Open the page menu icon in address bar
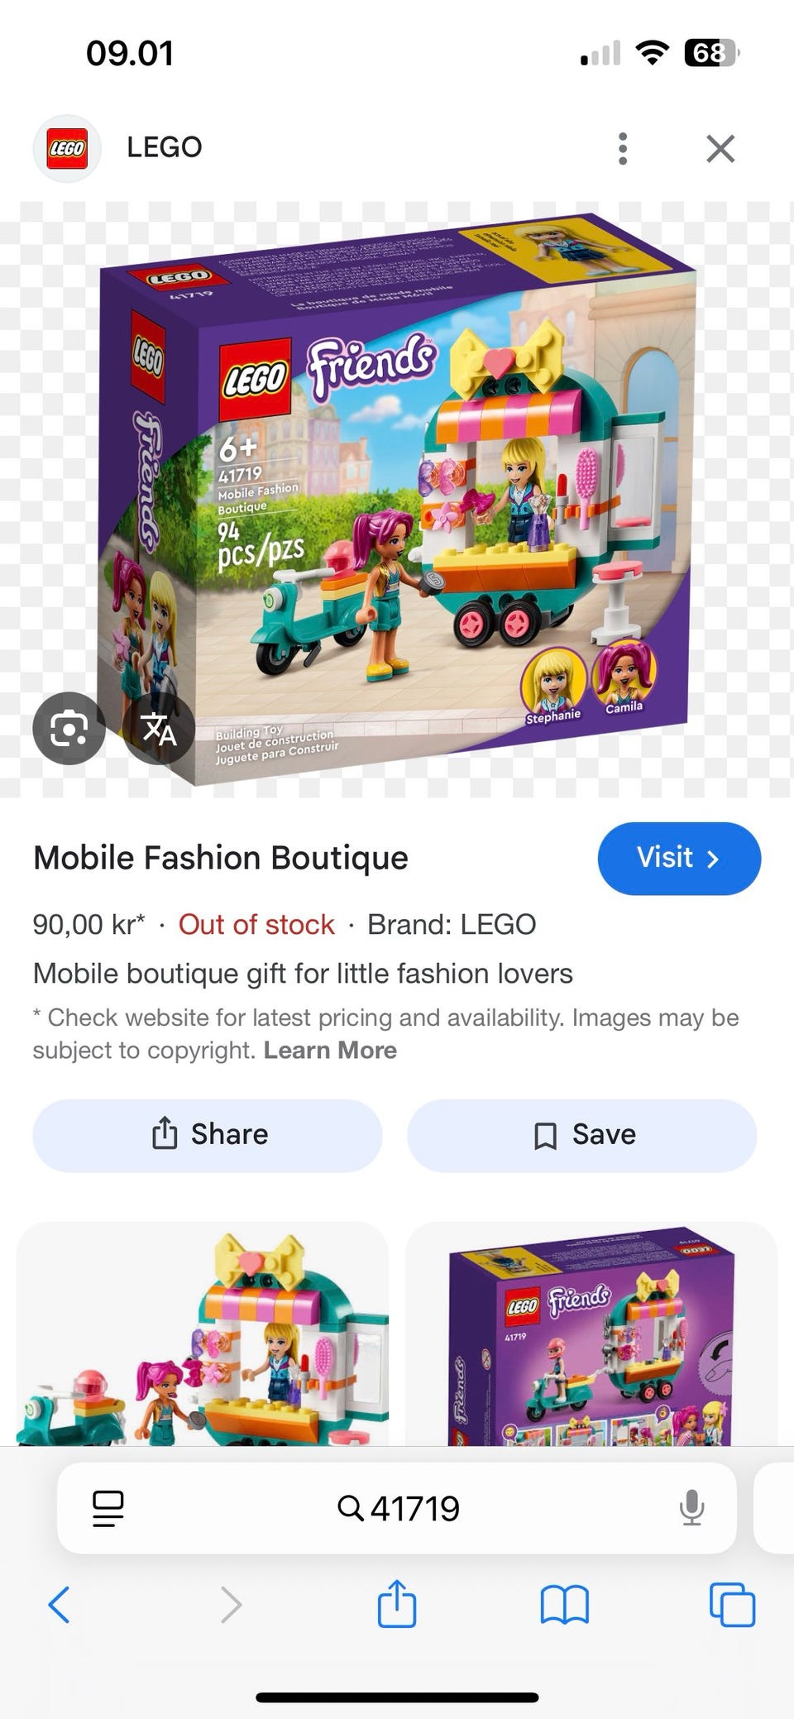The width and height of the screenshot is (794, 1719). tap(108, 1508)
